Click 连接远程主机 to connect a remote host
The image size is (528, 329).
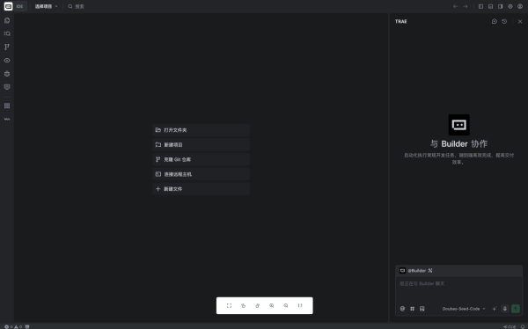(201, 174)
